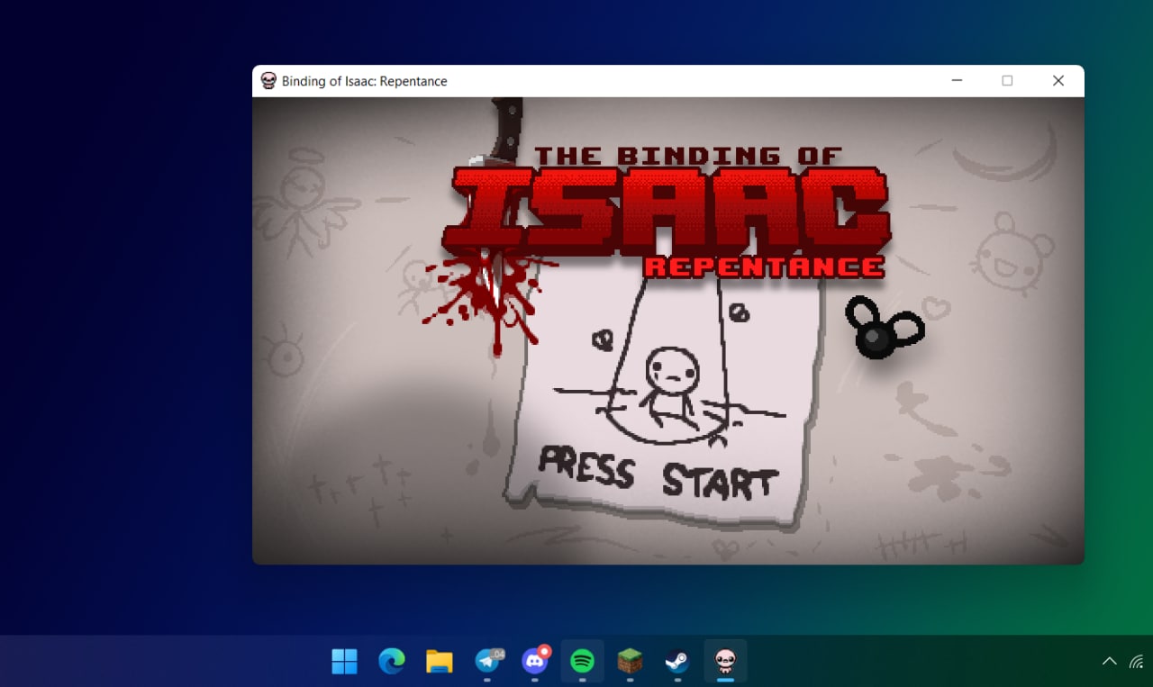Close the Binding of Isaac window
This screenshot has height=687, width=1153.
click(x=1058, y=81)
